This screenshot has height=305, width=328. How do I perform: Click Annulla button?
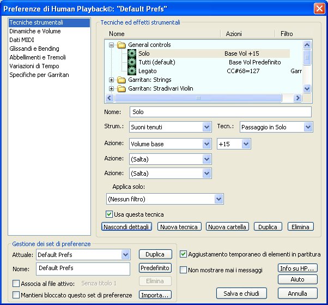[297, 294]
